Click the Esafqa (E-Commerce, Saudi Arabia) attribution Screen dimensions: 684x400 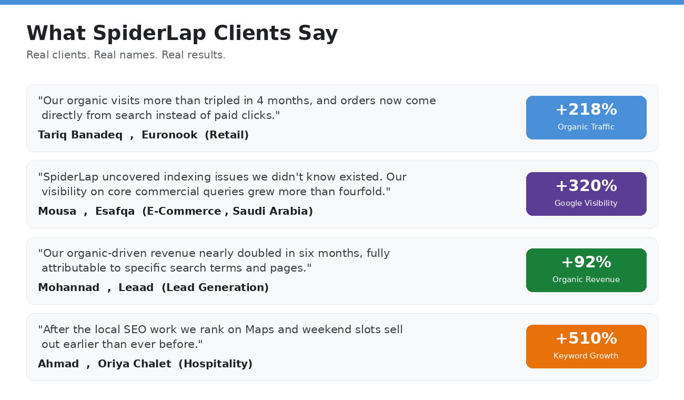click(x=204, y=211)
